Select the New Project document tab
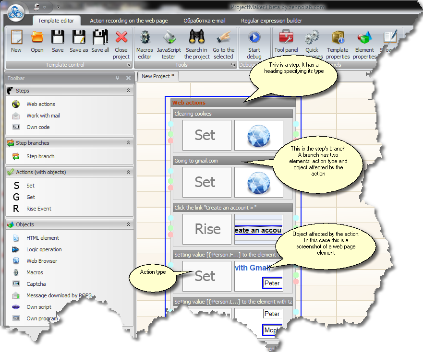Screen dimensions: 423x352 [158, 76]
